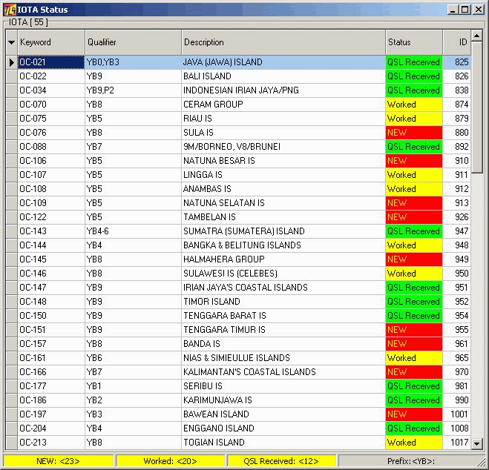
Task: Open the grid menu dropdown arrow beside Keyword header
Action: 12,42
